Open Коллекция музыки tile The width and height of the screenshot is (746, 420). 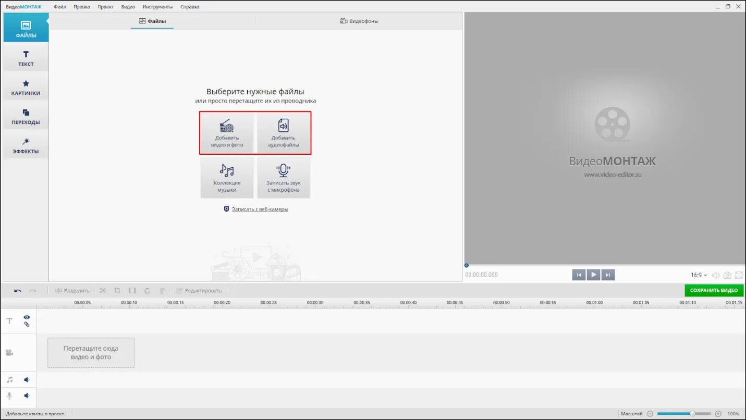pyautogui.click(x=227, y=178)
